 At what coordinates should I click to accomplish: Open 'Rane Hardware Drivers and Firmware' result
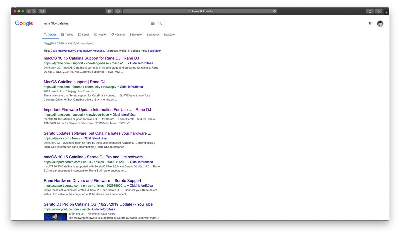coord(92,181)
